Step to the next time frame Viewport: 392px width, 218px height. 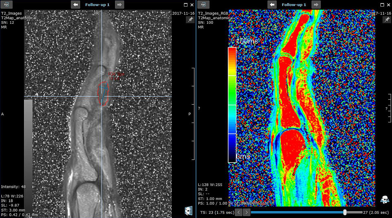(x=246, y=212)
